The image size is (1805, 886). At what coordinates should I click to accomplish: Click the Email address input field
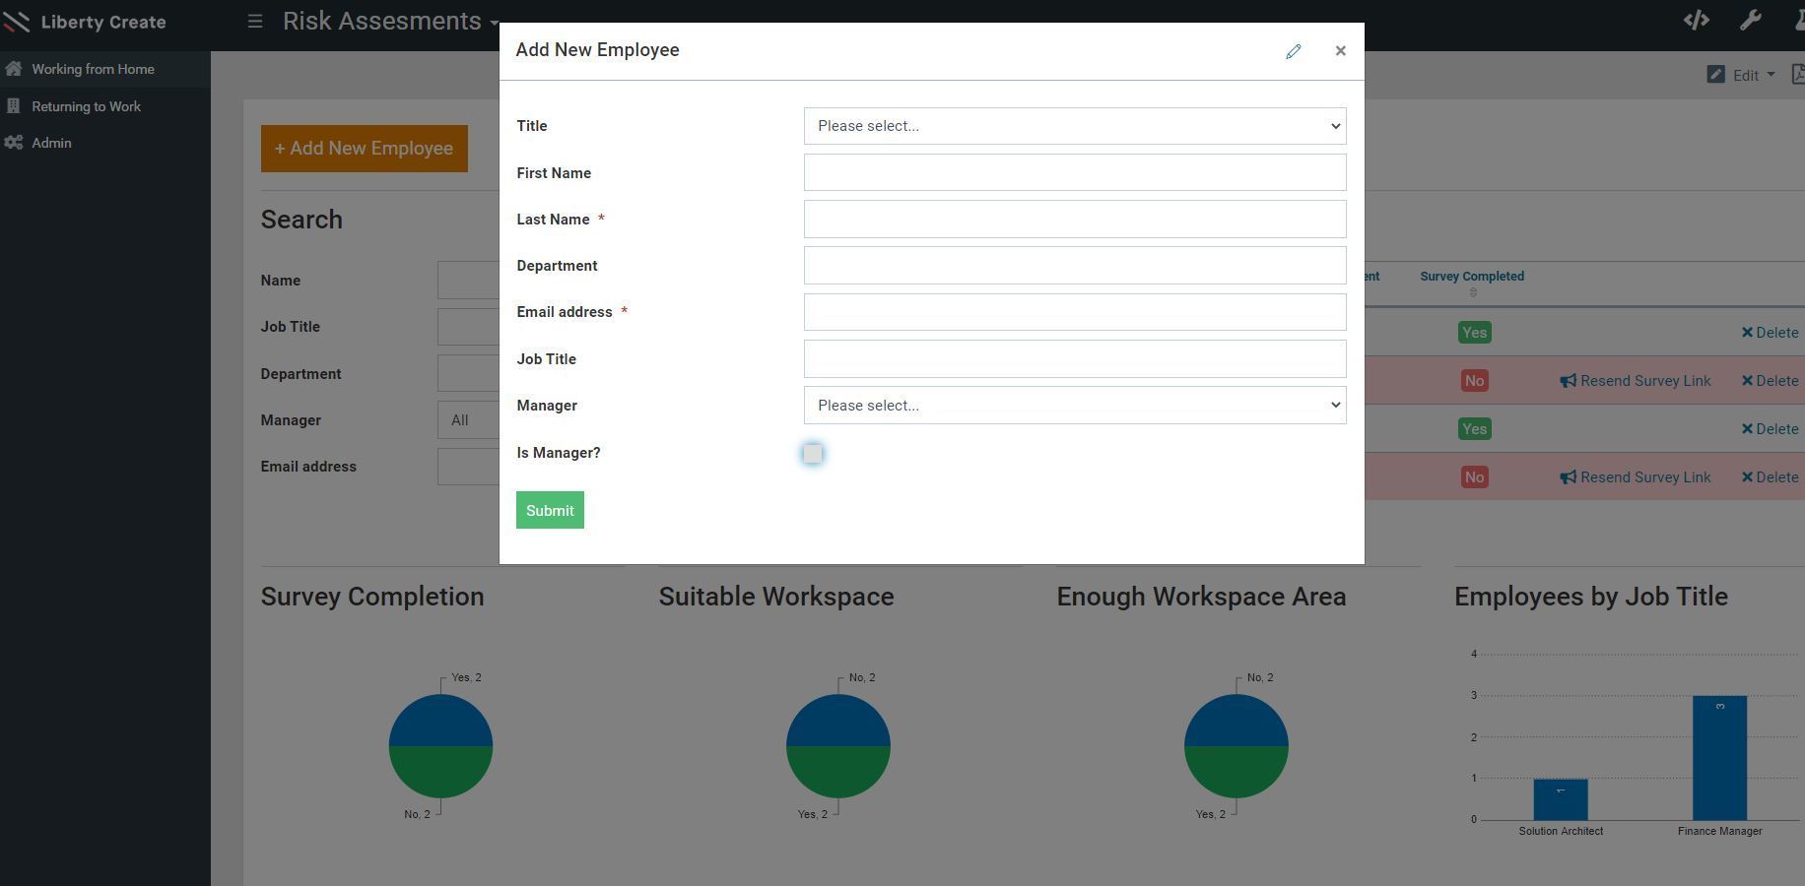click(1074, 312)
